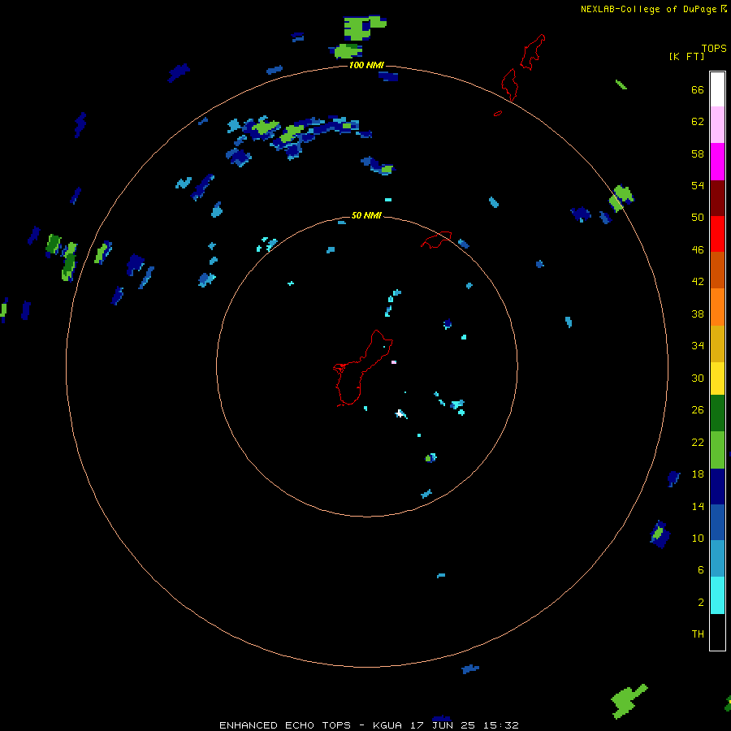Select the dark green 26 K FT swatch
The width and height of the screenshot is (731, 731).
[x=717, y=413]
